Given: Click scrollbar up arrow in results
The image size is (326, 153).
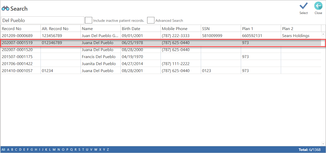Looking at the screenshot, I should point(323,34).
